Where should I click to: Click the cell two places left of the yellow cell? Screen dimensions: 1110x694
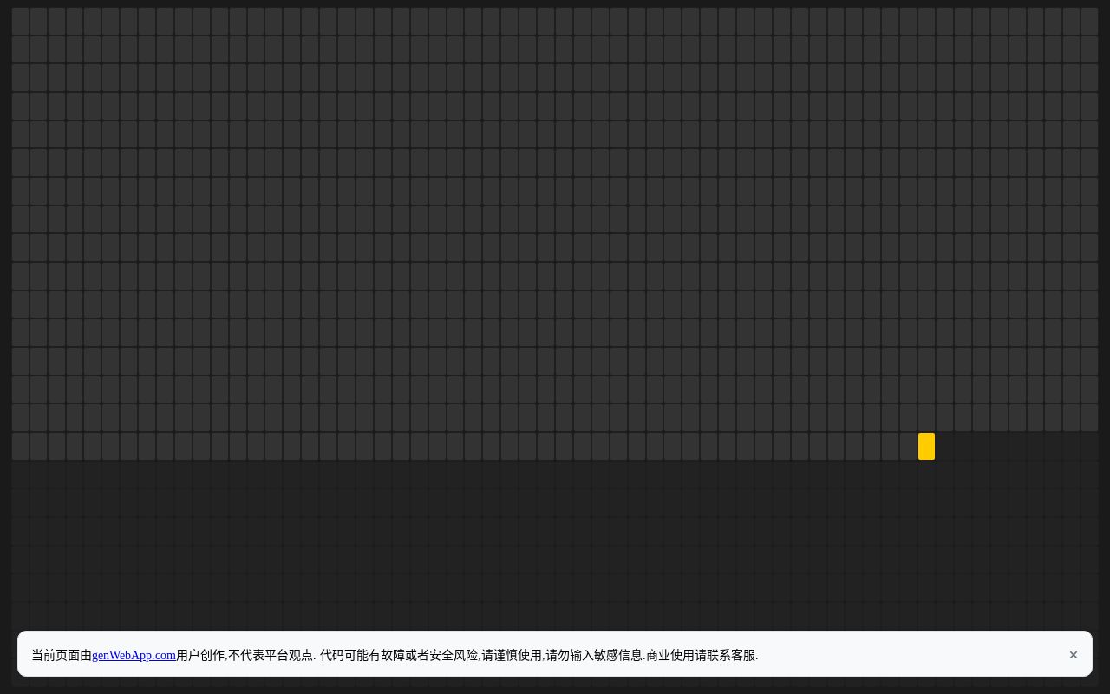click(890, 446)
